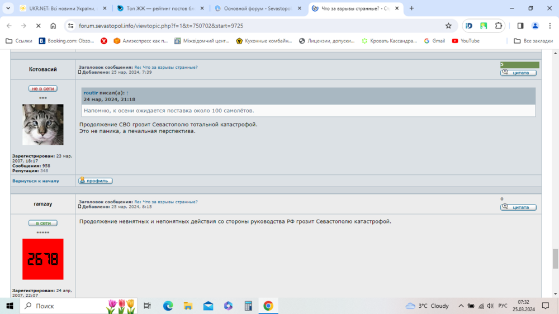This screenshot has width=559, height=314.
Task: Select the Что за взрывы странные tab
Action: (x=355, y=8)
